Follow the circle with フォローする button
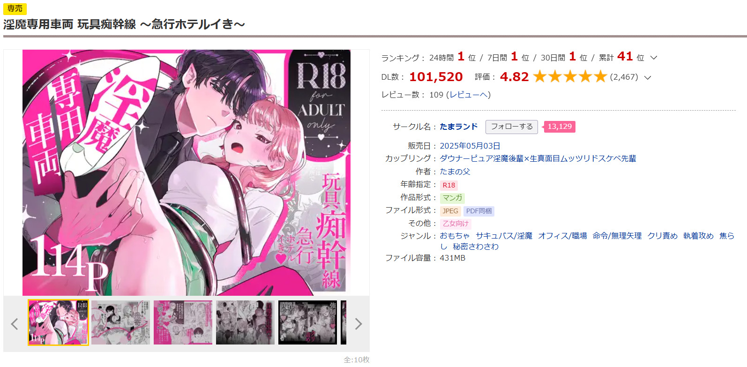 (x=512, y=127)
